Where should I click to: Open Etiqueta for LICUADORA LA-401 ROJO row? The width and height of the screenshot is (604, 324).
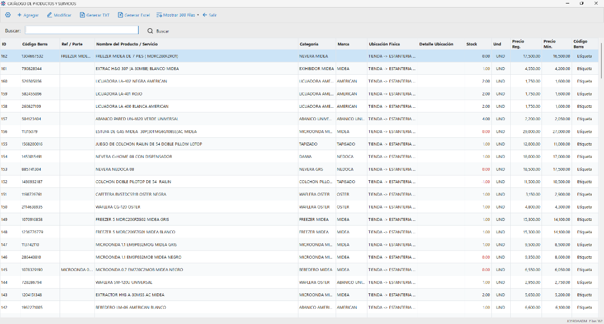tap(585, 94)
